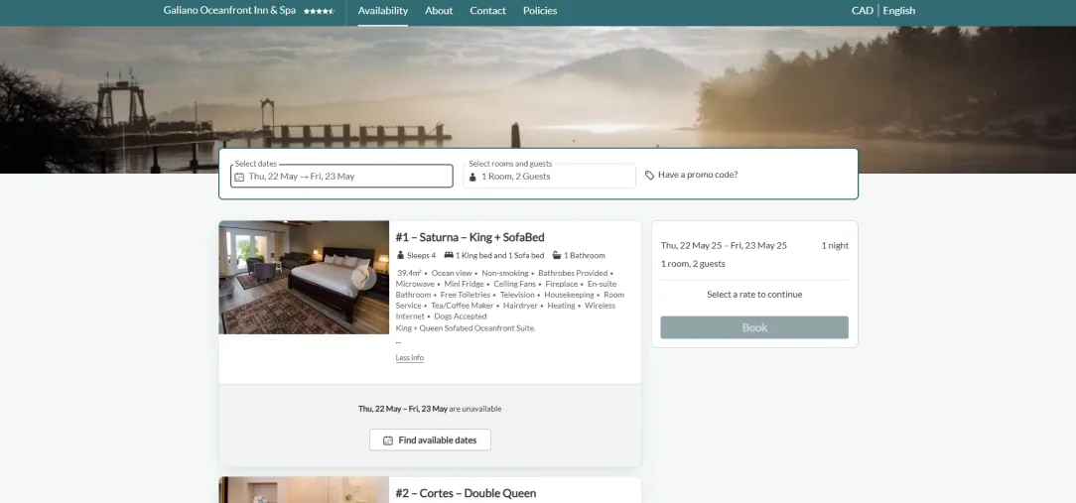
Task: Click 'Thu, 22 May 25 – Fri, 23 May 25' summary
Action: tap(724, 246)
